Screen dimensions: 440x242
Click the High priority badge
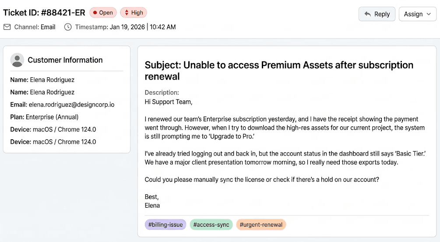tap(134, 13)
